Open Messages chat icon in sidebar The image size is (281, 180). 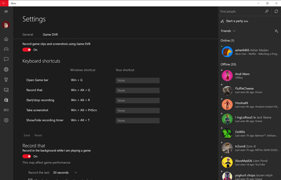click(x=6, y=59)
